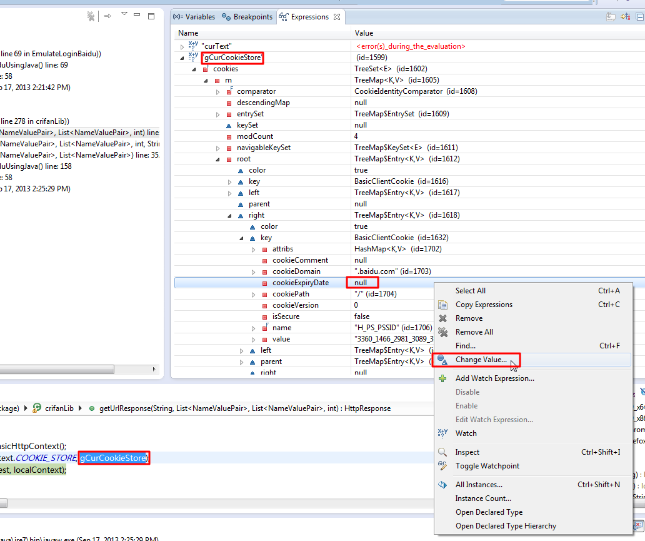Collapse the gCurCookieStore expression node
The height and width of the screenshot is (541, 645).
tap(182, 58)
